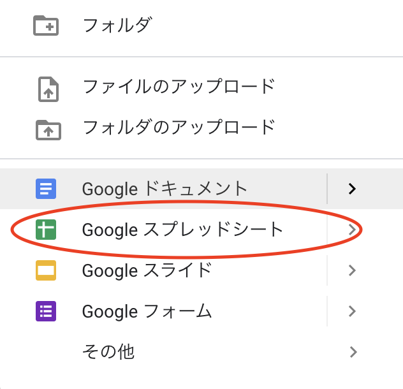Click the purple Google Forms icon
This screenshot has width=403, height=389.
coord(46,311)
